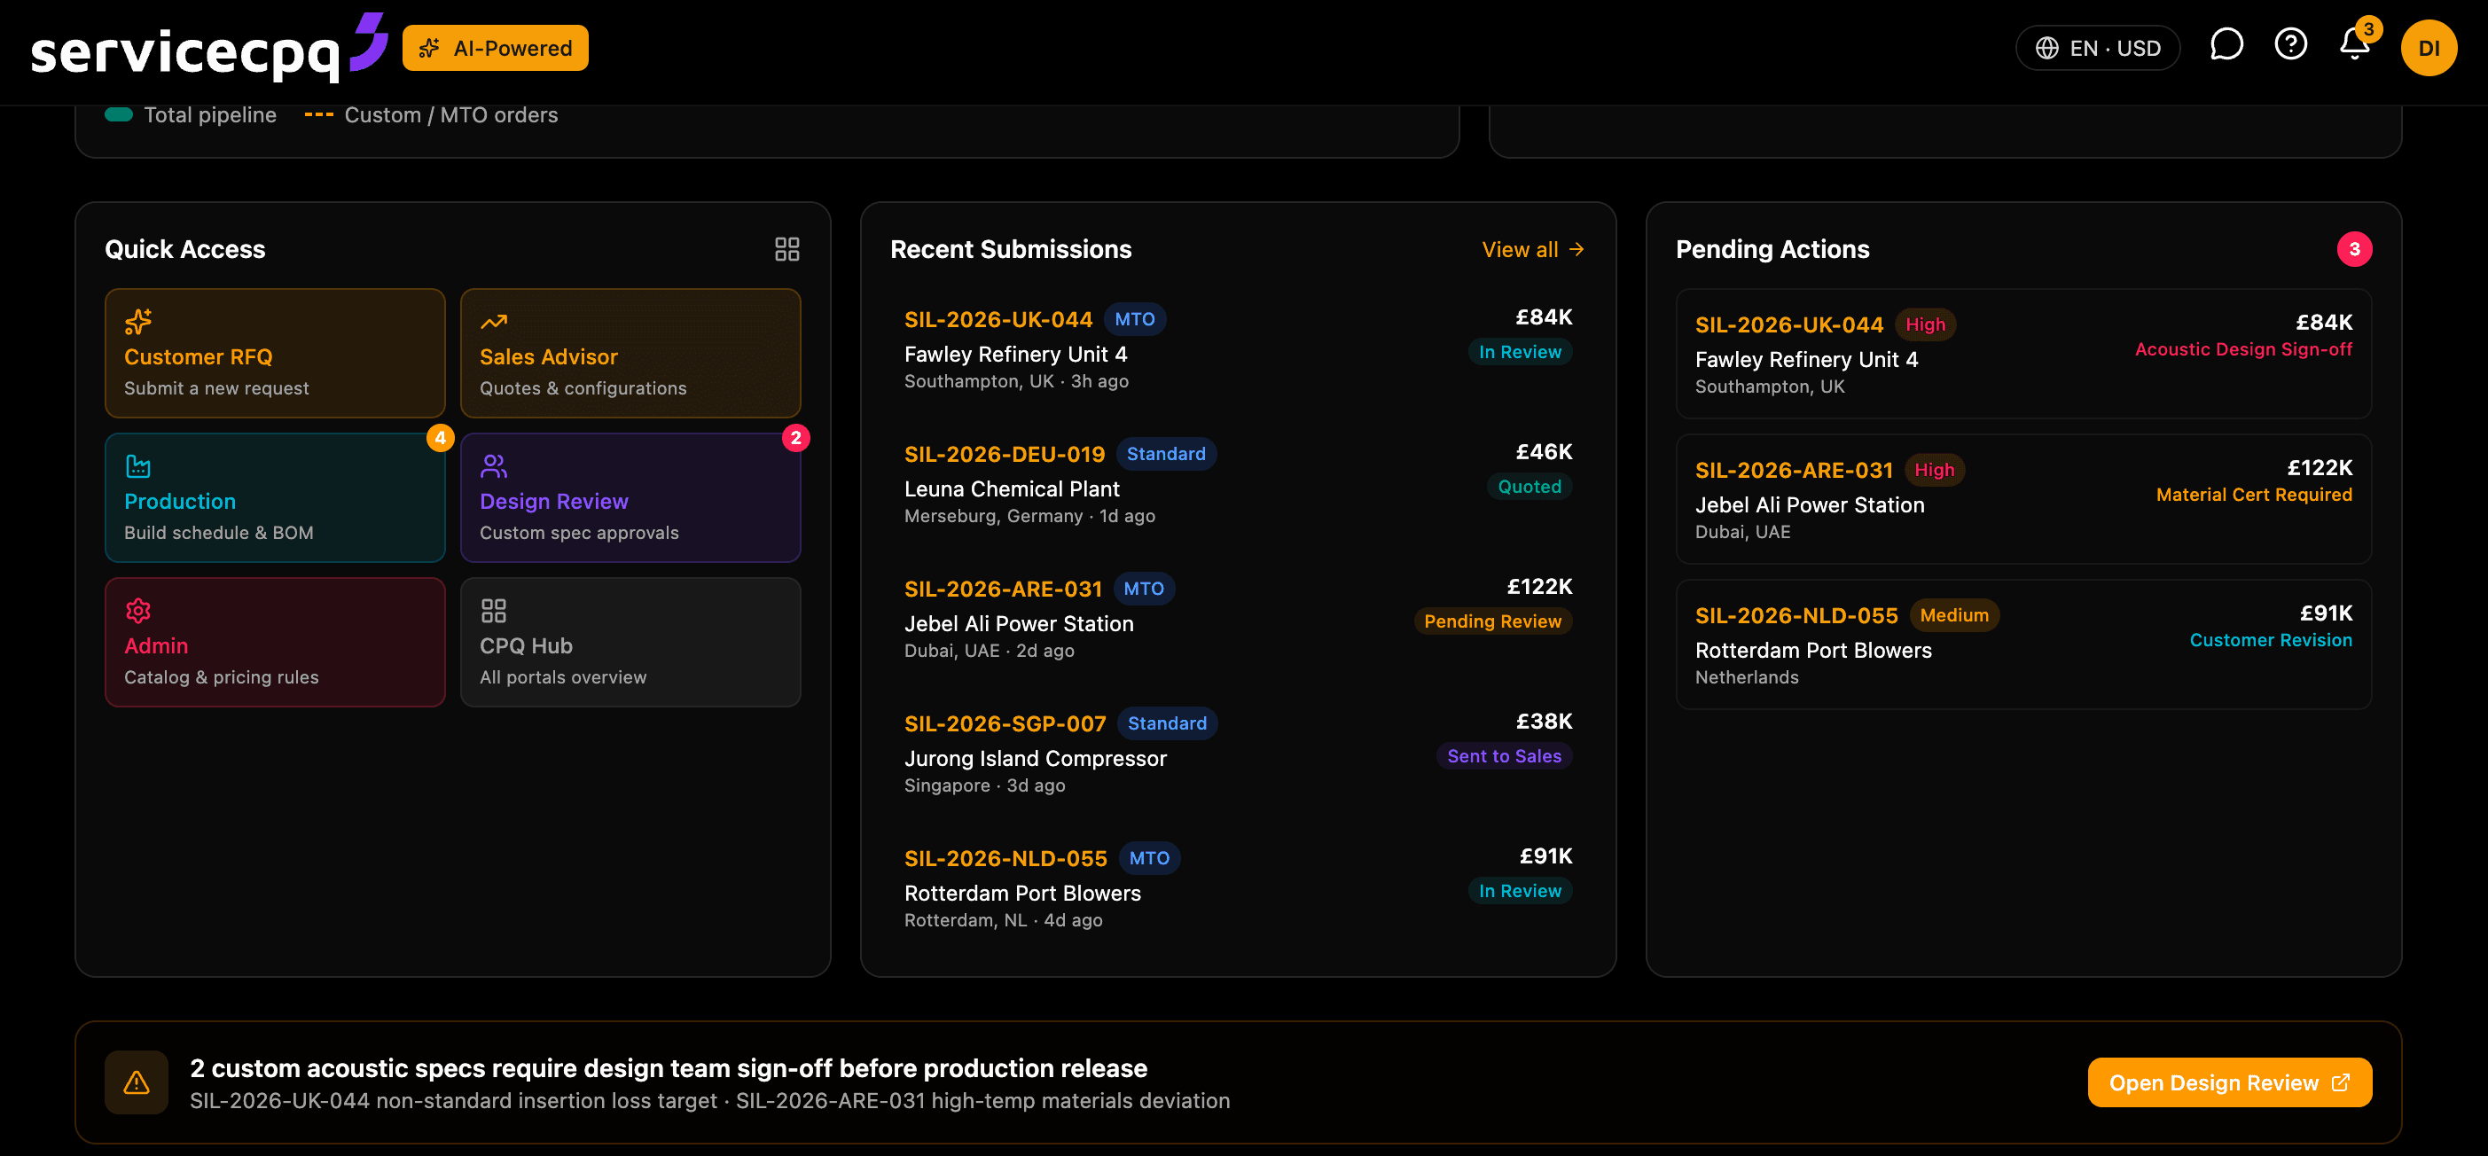Open the Design Review approvals card
2488x1156 pixels.
tap(630, 497)
